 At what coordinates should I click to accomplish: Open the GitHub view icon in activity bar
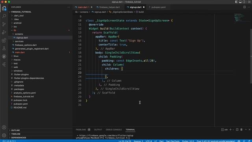tap(4, 56)
